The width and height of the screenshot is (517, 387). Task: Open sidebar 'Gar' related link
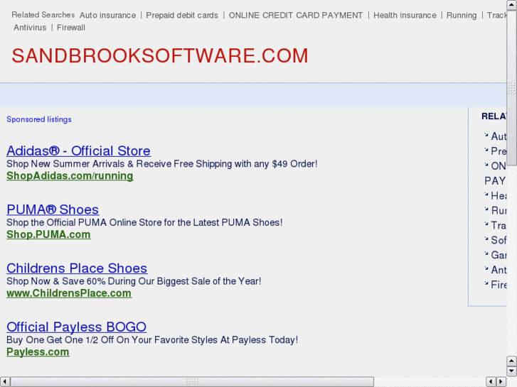pos(499,255)
